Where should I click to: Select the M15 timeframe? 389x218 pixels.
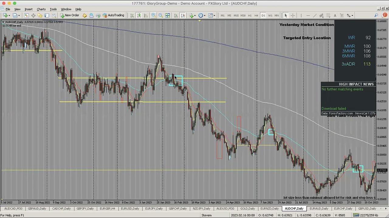[x=236, y=15]
